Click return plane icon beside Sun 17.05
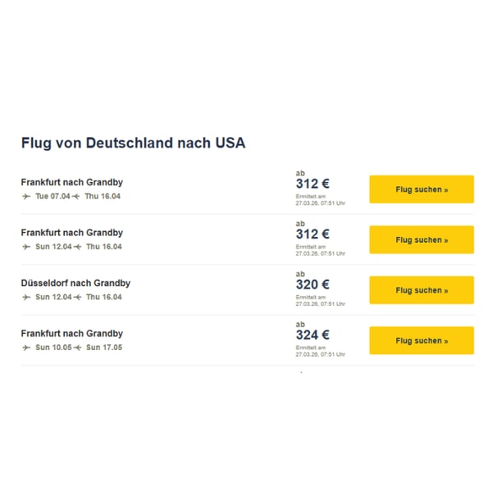This screenshot has height=492, width=492. tap(77, 348)
